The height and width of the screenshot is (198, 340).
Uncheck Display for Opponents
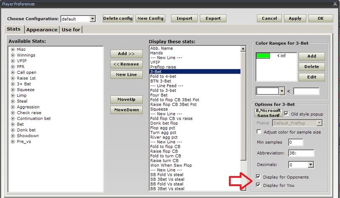coord(258,176)
